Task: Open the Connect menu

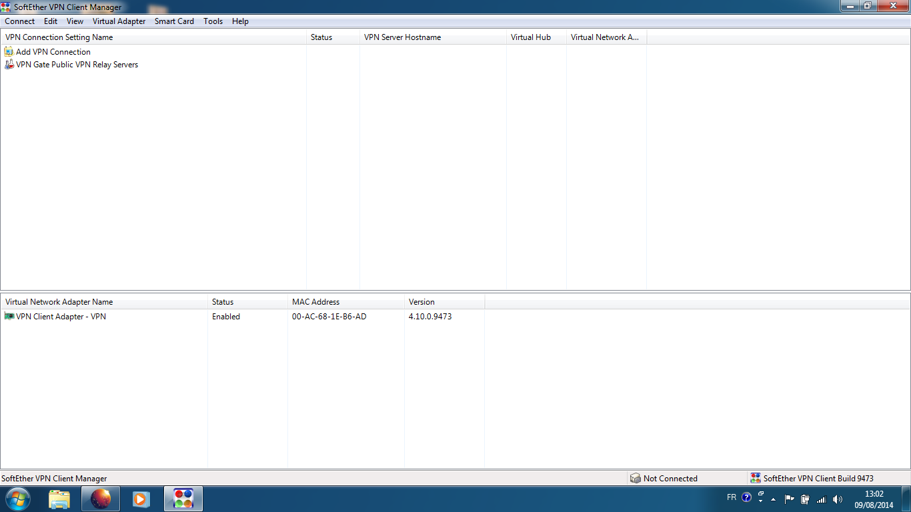Action: [x=20, y=21]
